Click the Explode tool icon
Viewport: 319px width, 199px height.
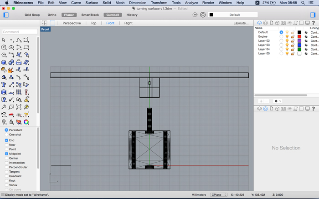tap(11, 70)
